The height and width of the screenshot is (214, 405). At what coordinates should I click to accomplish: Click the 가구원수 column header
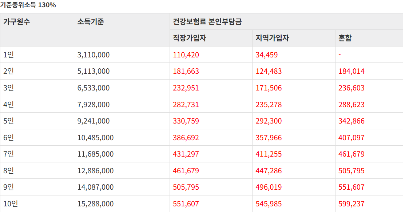[16, 22]
